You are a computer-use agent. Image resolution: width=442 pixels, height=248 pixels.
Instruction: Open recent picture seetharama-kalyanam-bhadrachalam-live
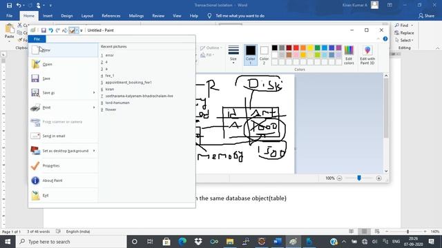coord(139,96)
